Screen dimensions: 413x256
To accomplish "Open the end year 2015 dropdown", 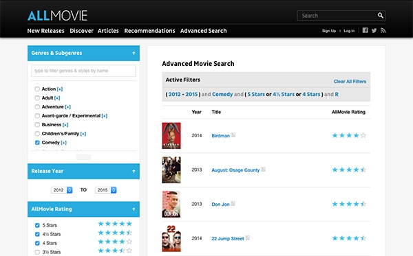I will pyautogui.click(x=105, y=190).
